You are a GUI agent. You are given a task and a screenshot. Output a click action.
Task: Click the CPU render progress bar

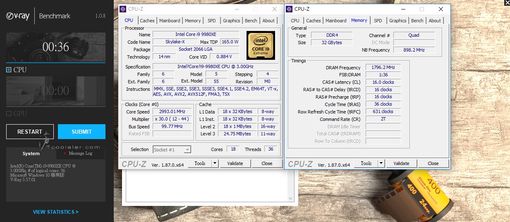[x=56, y=63]
